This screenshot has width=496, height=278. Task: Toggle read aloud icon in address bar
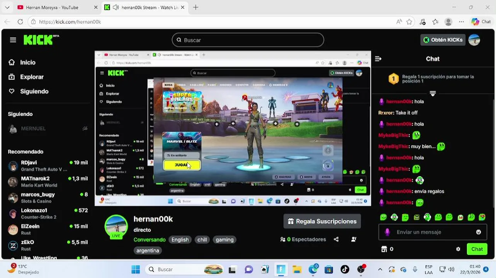(x=399, y=22)
